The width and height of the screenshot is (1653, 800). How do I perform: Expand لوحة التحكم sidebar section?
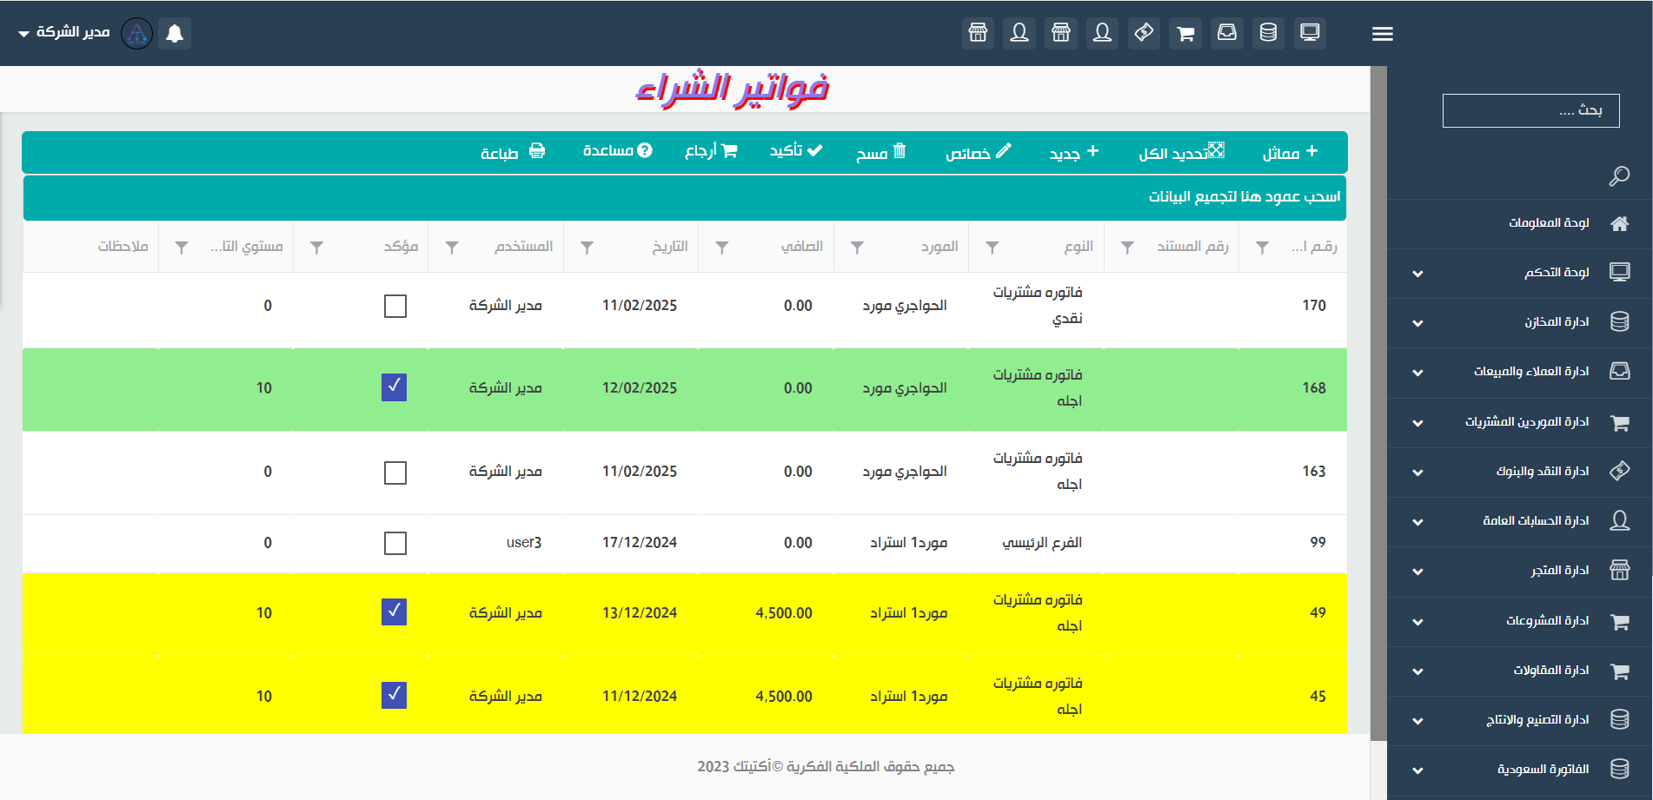point(1417,274)
